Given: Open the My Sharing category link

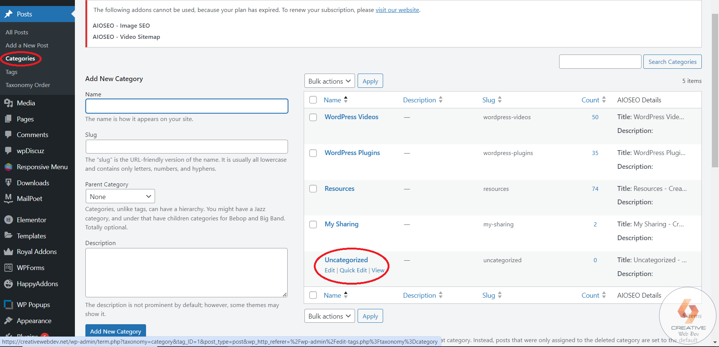Looking at the screenshot, I should click(342, 224).
